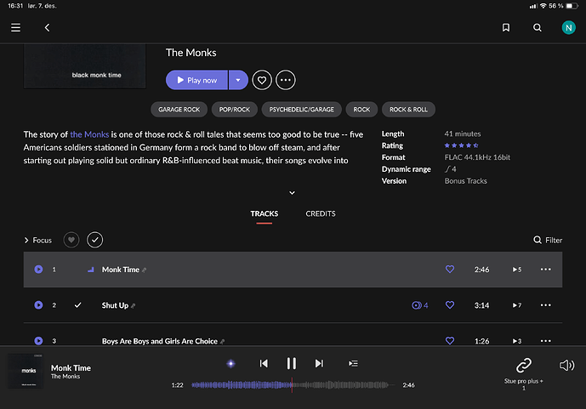Image resolution: width=586 pixels, height=409 pixels.
Task: Select the POP/ROCK genre tag
Action: click(235, 110)
